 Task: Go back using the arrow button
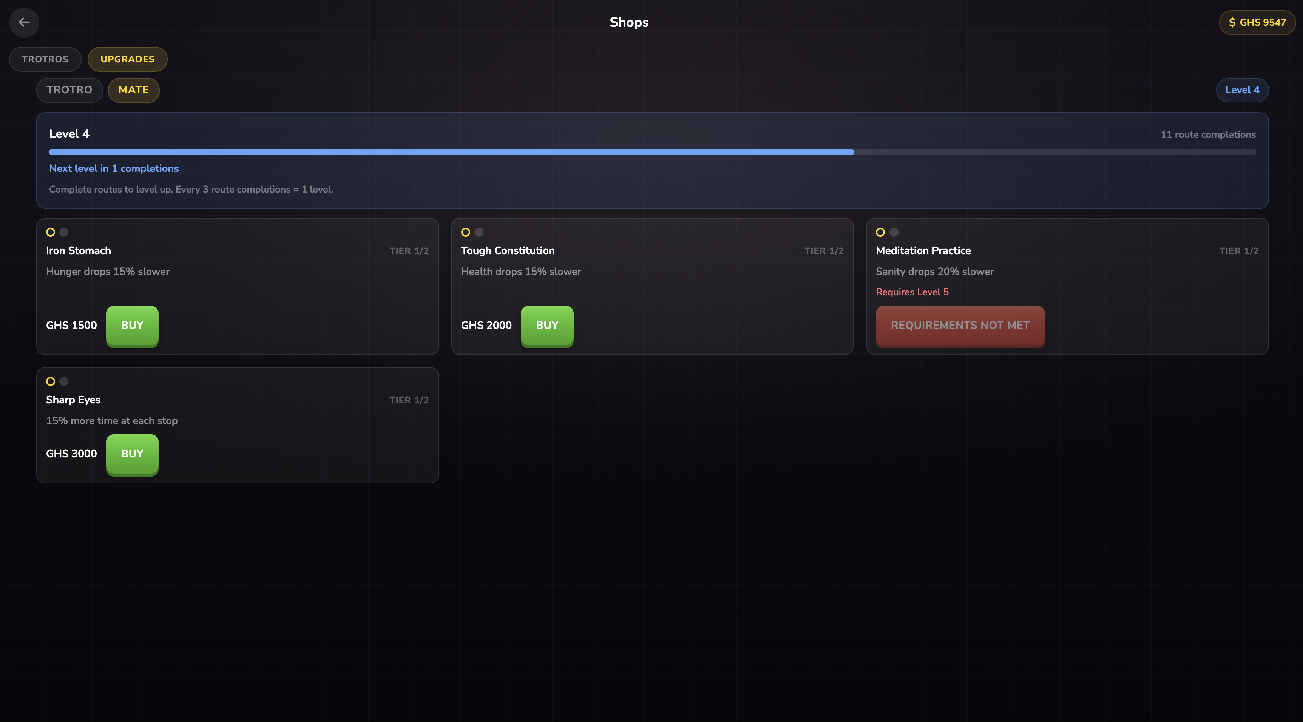point(24,22)
